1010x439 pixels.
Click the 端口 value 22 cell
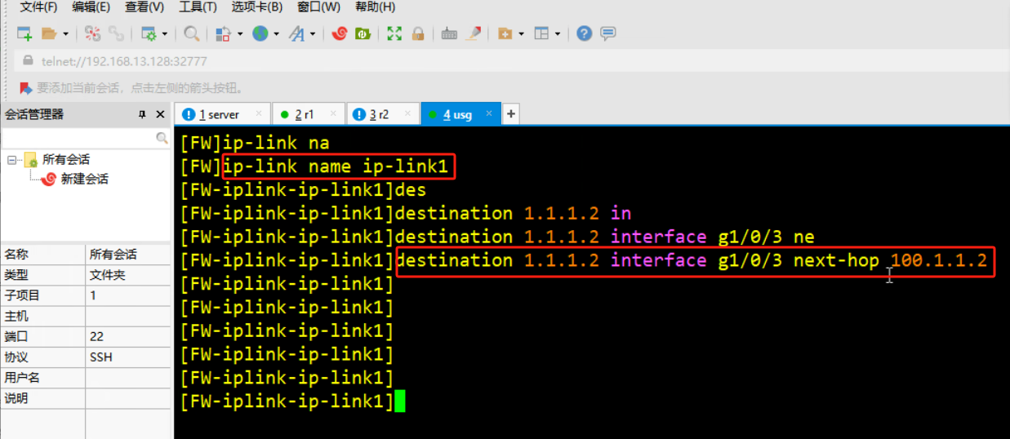[128, 336]
